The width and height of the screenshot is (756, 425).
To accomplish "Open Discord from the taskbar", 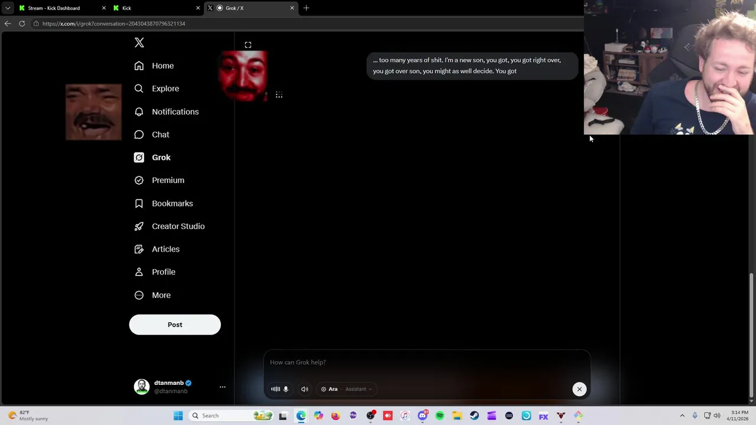I will click(422, 416).
